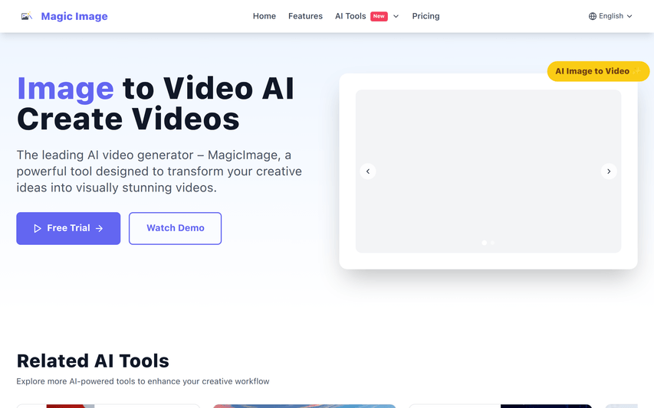Click the red New badge
654x408 pixels.
point(379,16)
